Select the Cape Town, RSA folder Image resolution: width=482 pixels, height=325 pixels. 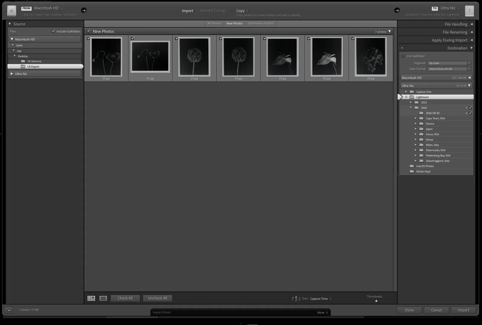point(435,119)
